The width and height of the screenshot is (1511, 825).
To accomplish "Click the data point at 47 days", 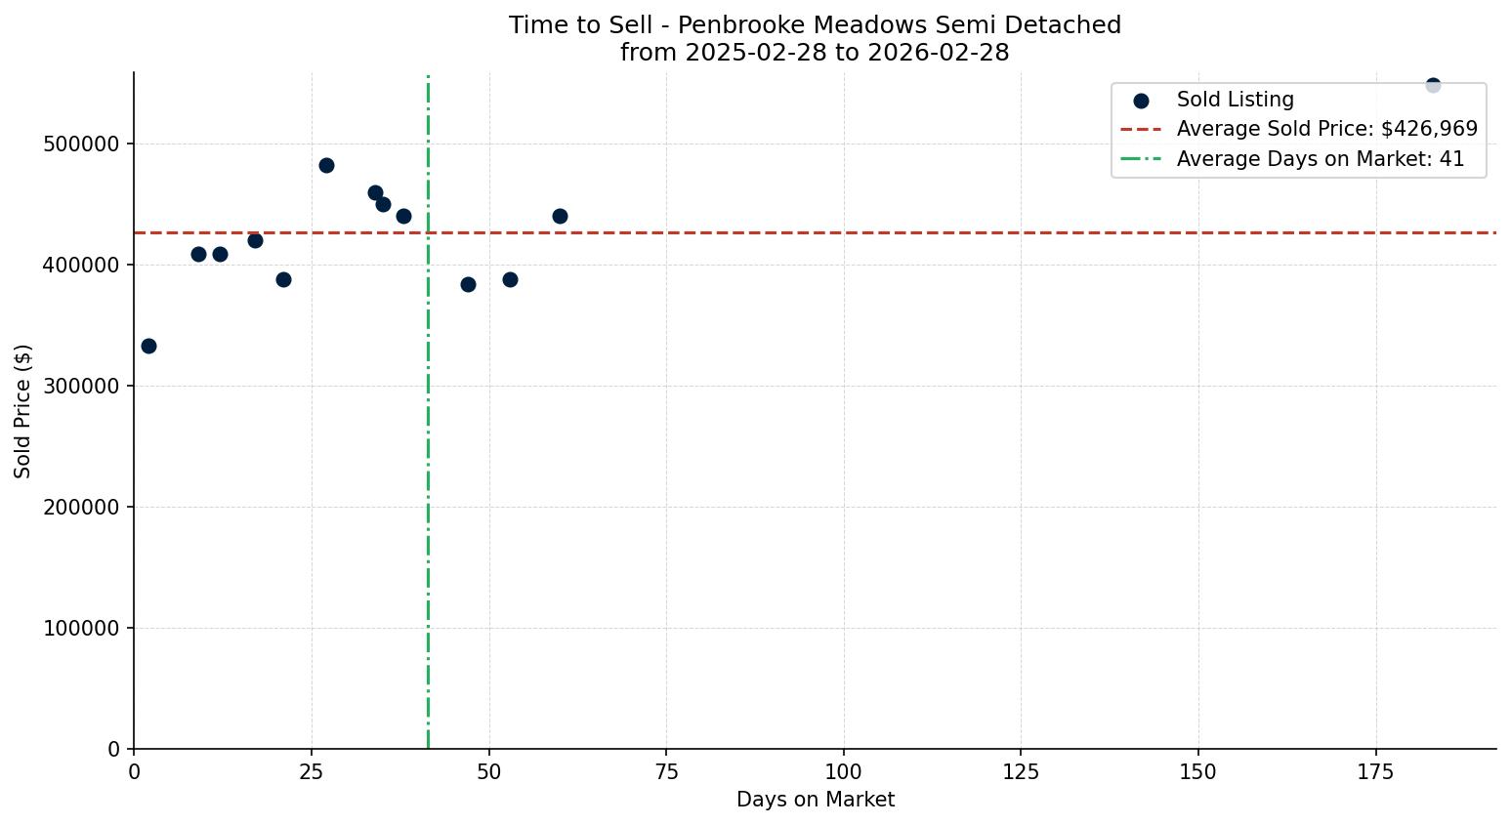I will point(468,284).
